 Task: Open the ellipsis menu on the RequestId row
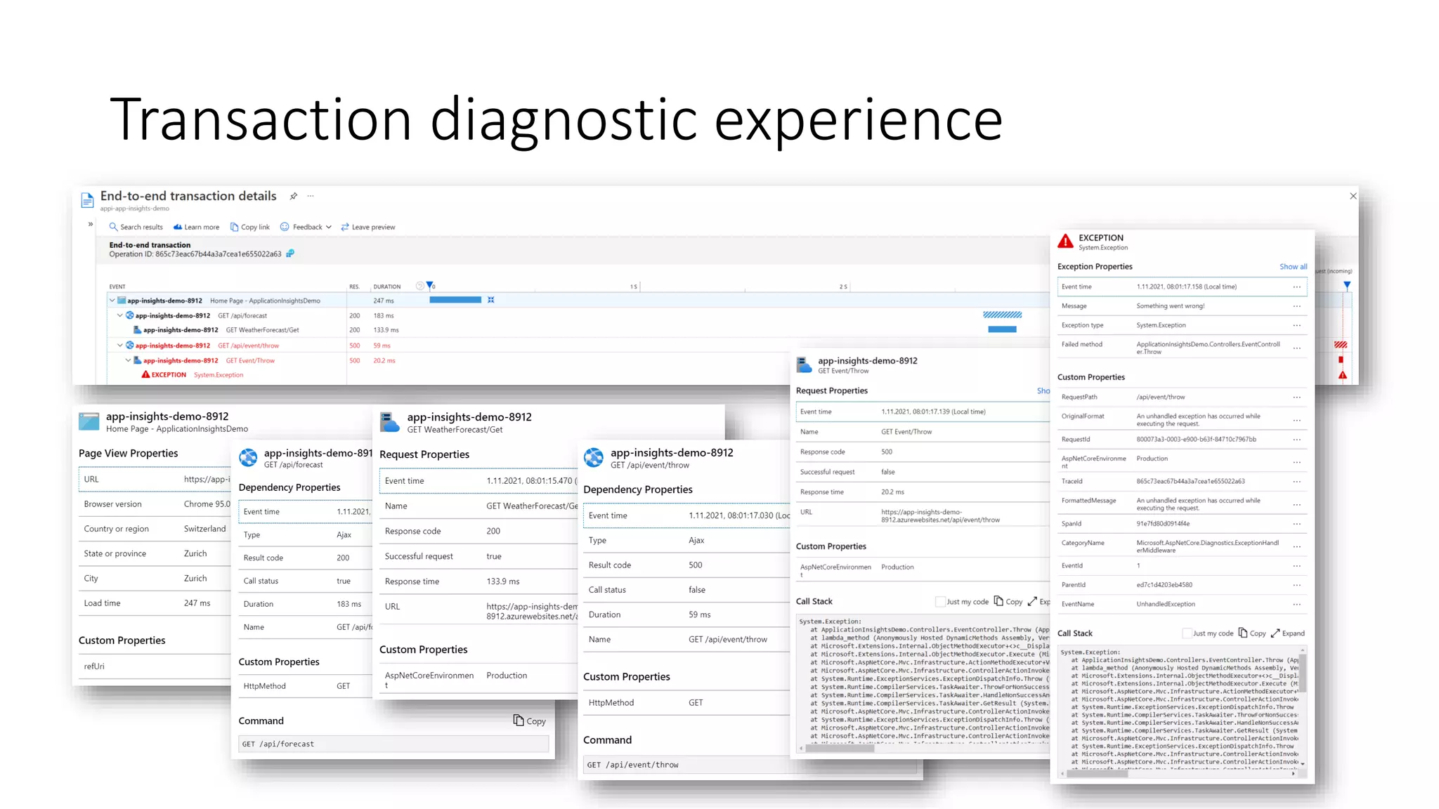pyautogui.click(x=1297, y=440)
